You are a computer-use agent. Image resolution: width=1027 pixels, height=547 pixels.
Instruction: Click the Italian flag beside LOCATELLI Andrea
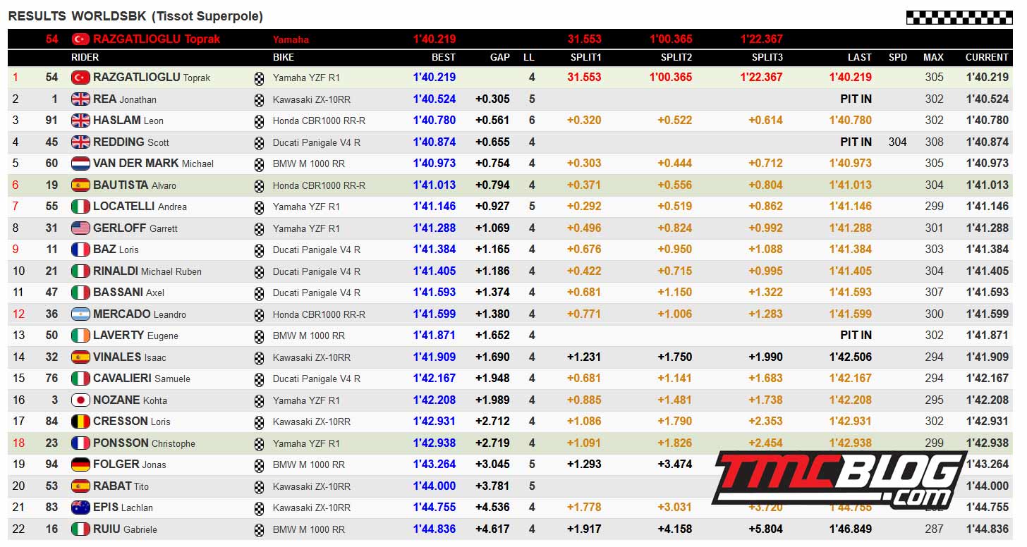[x=80, y=207]
